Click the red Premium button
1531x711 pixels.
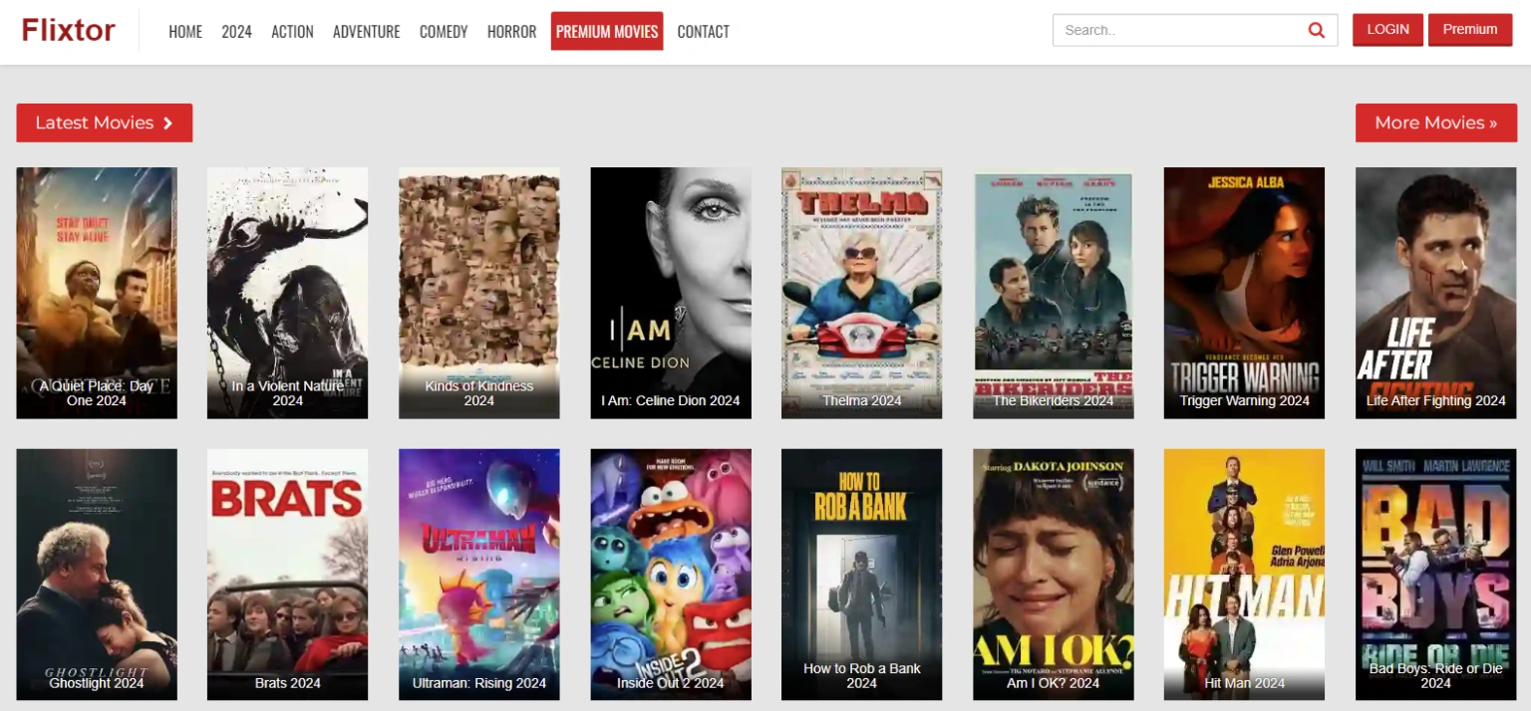coord(1469,30)
